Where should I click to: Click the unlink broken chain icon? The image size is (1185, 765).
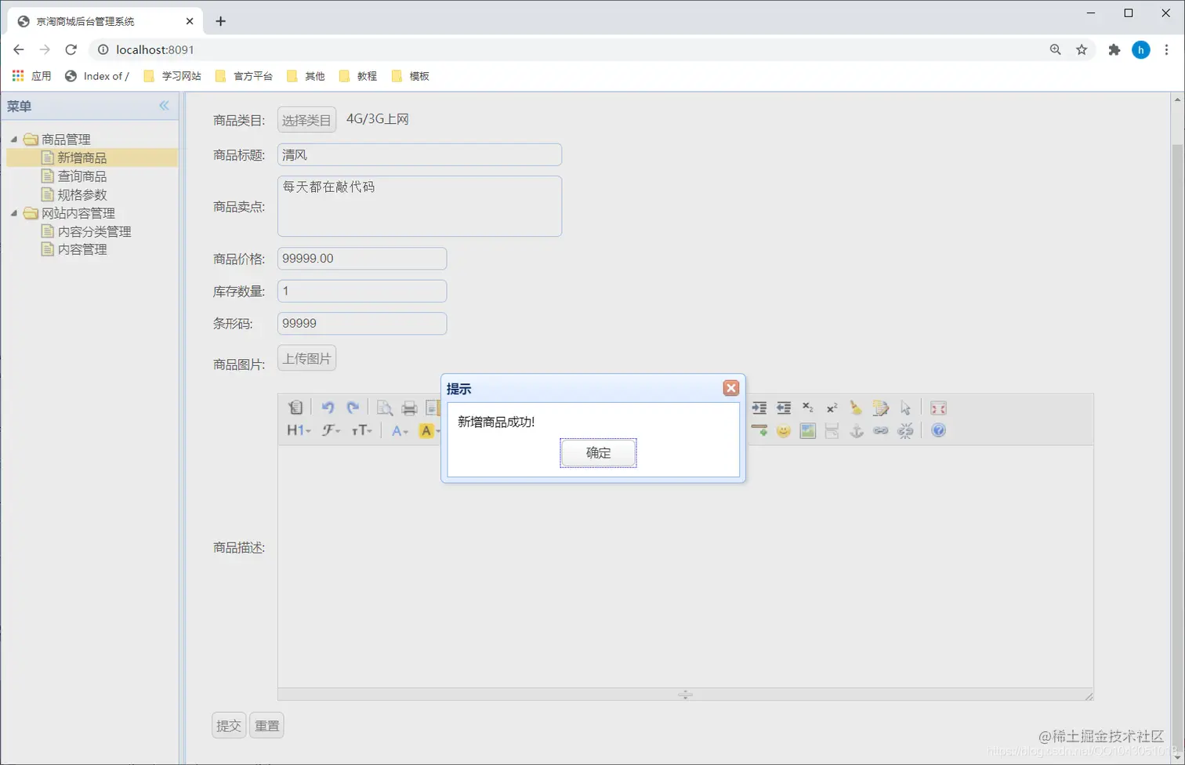[x=906, y=430]
